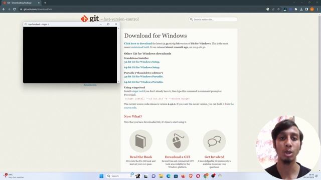Image resolution: width=321 pixels, height=180 pixels.
Task: Open a new browser tab
Action: 45,3
